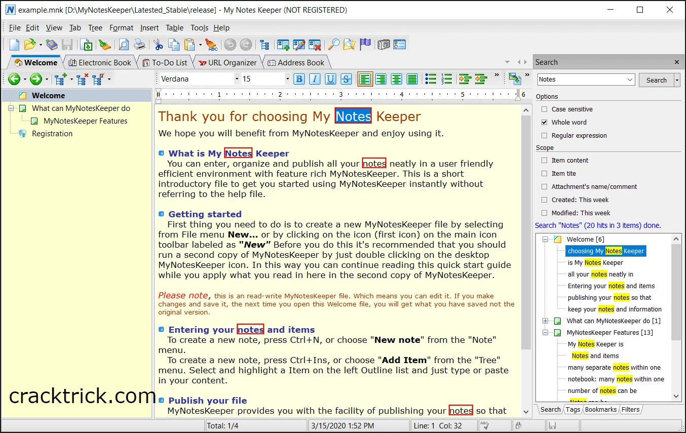Enable Regular expression option
Screen dimensions: 686x433
(545, 136)
